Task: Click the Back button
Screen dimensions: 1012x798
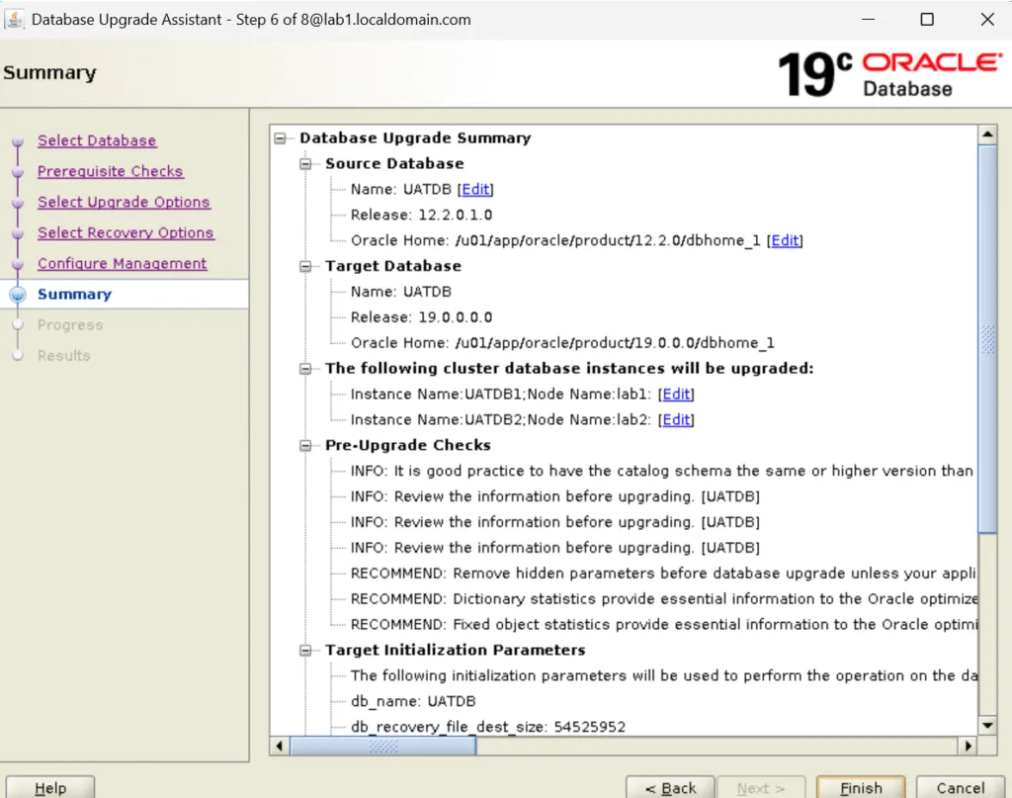Action: [671, 787]
